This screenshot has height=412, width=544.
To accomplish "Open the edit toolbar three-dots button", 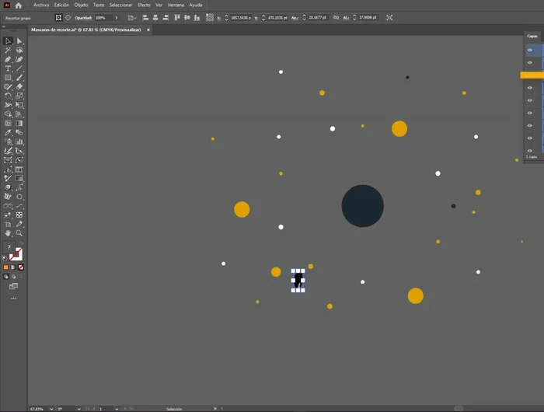I will 13,298.
